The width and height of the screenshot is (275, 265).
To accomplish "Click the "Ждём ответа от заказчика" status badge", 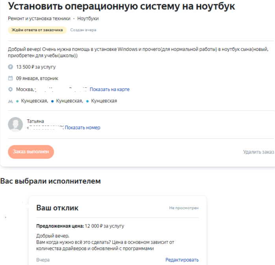I will 37,30.
